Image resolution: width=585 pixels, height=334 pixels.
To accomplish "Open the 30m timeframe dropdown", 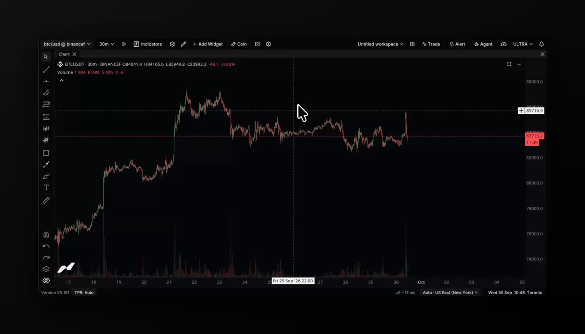I will [x=106, y=44].
